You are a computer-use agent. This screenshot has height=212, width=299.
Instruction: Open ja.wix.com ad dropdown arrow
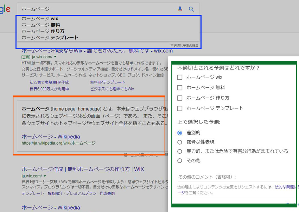click(55, 57)
